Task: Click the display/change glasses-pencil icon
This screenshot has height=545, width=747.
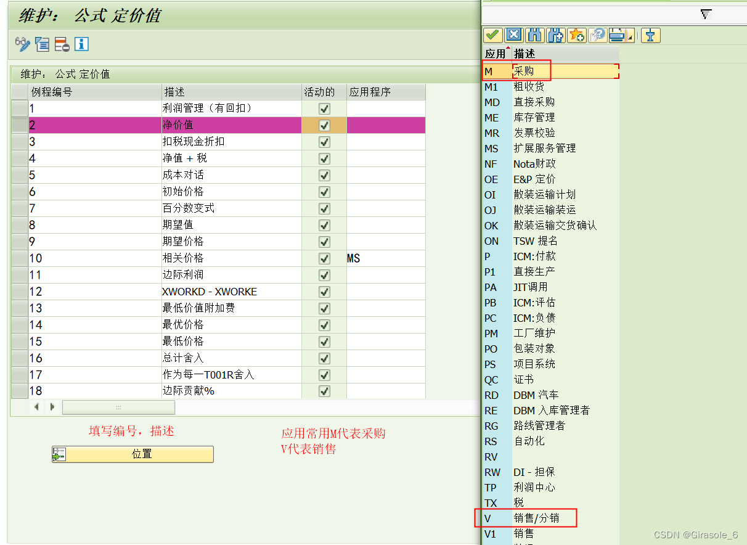Action: pos(22,44)
